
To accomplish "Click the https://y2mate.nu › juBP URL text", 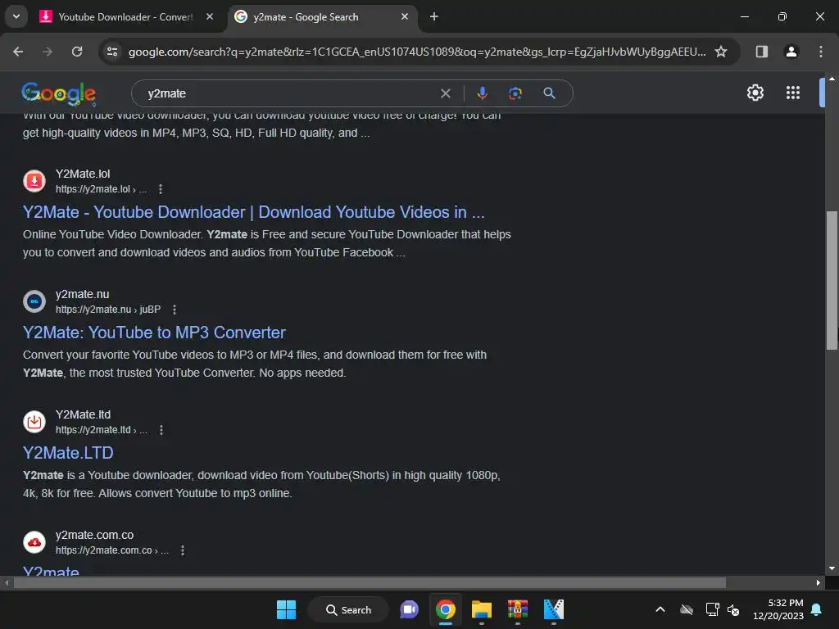I will point(108,309).
